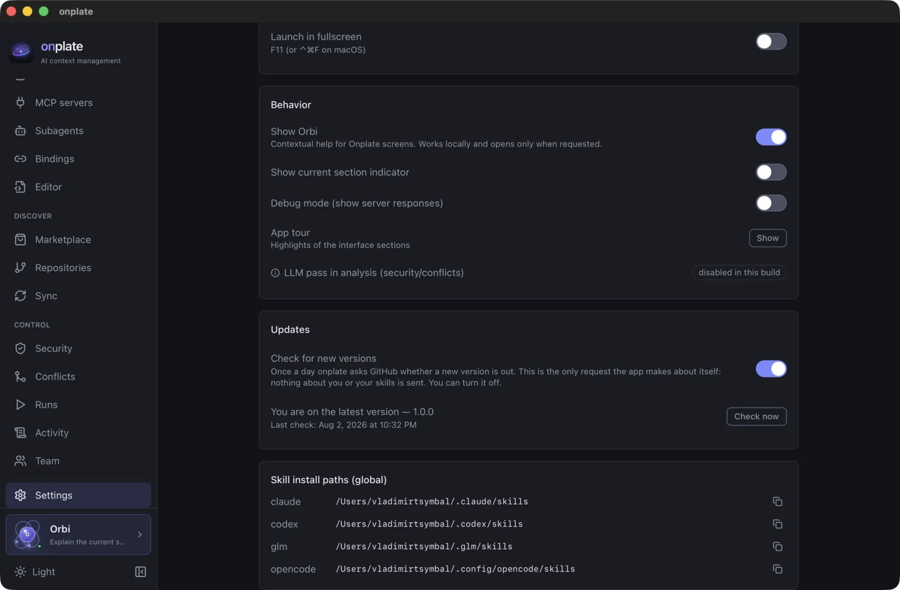Copy the glm skills path
This screenshot has height=590, width=900.
click(777, 547)
